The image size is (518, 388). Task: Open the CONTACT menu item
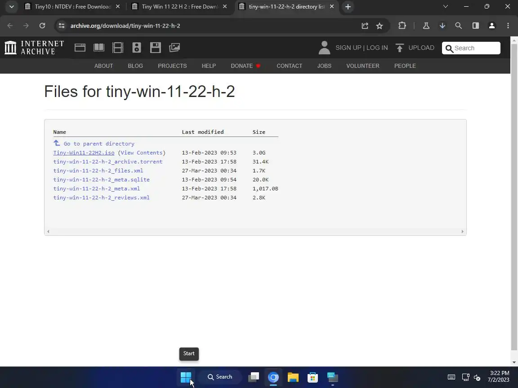pos(290,66)
